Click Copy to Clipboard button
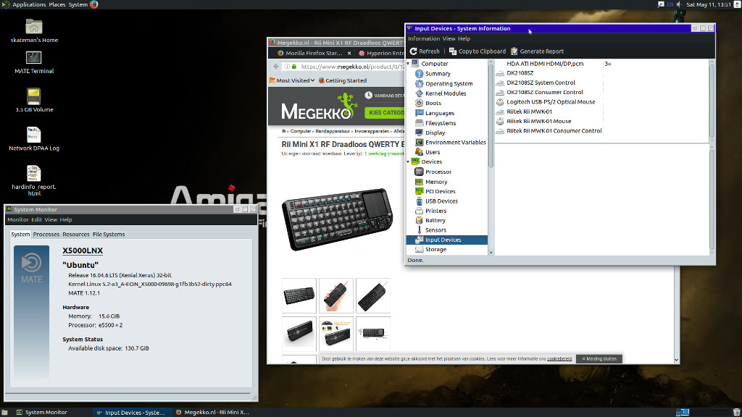Viewport: 742px width, 417px height. 477,51
